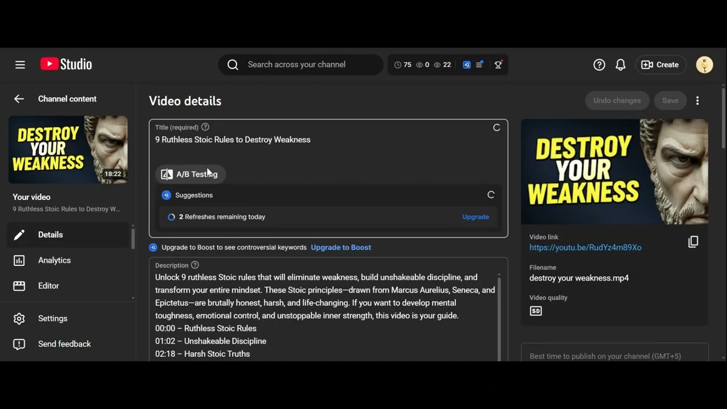The width and height of the screenshot is (727, 409).
Task: Click the Save button
Action: [x=670, y=101]
